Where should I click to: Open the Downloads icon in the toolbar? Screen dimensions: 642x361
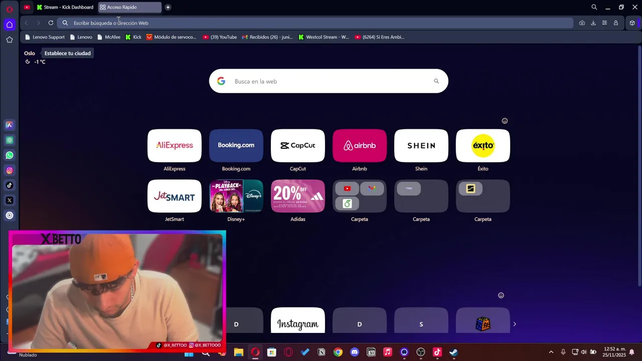[593, 23]
